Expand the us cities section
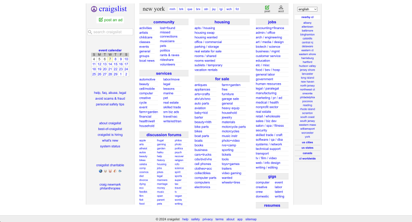This screenshot has width=412, height=222. click(307, 142)
